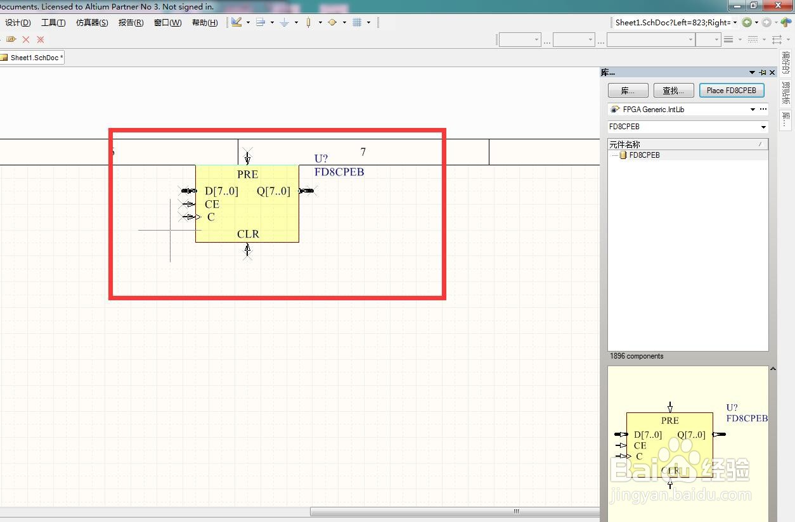Image resolution: width=795 pixels, height=522 pixels.
Task: Click the Place FD8CPEB button
Action: point(731,91)
